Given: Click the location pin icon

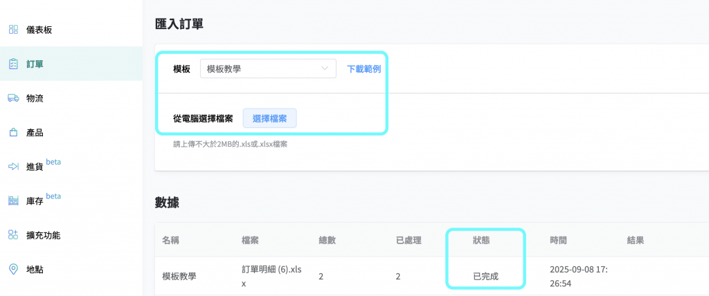Looking at the screenshot, I should [x=13, y=269].
